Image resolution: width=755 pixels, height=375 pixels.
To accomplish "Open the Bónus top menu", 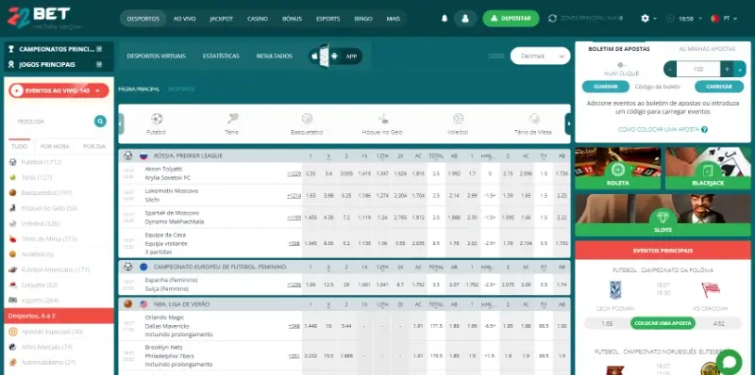I will pyautogui.click(x=292, y=19).
